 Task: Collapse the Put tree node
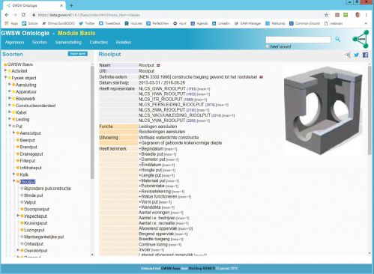tap(10, 126)
